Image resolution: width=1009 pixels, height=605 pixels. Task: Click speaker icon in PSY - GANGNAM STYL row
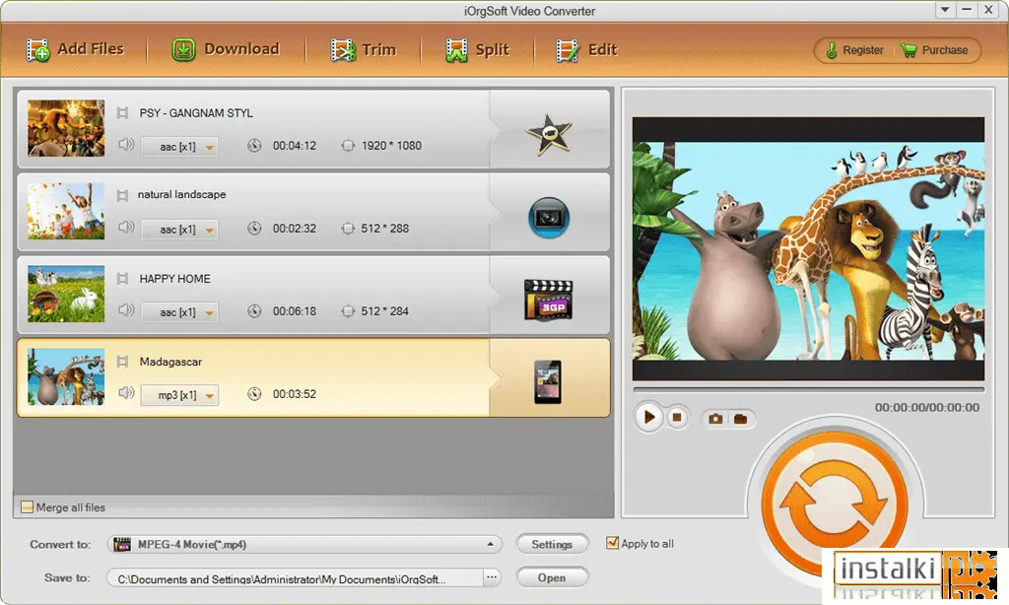pyautogui.click(x=126, y=144)
